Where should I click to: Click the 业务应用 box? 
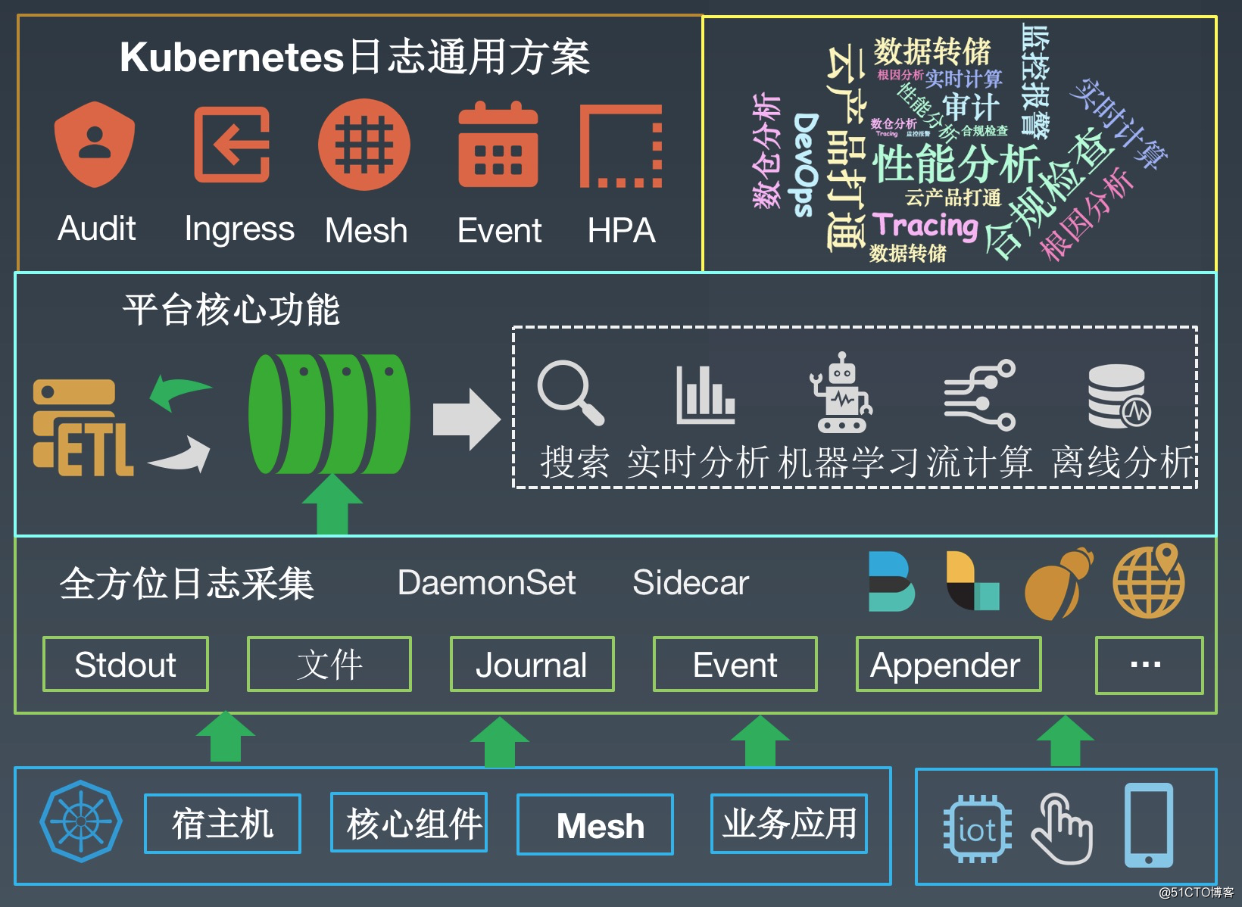coord(789,825)
